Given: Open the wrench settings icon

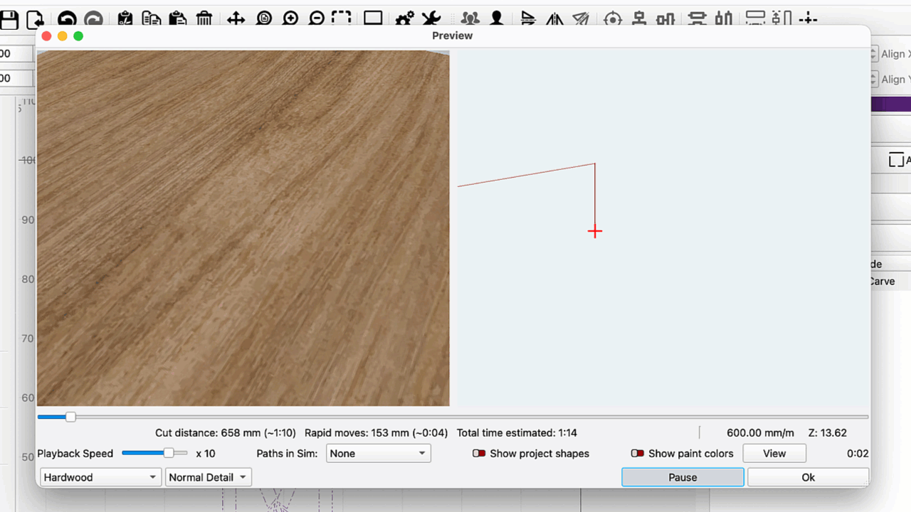Looking at the screenshot, I should coord(431,19).
